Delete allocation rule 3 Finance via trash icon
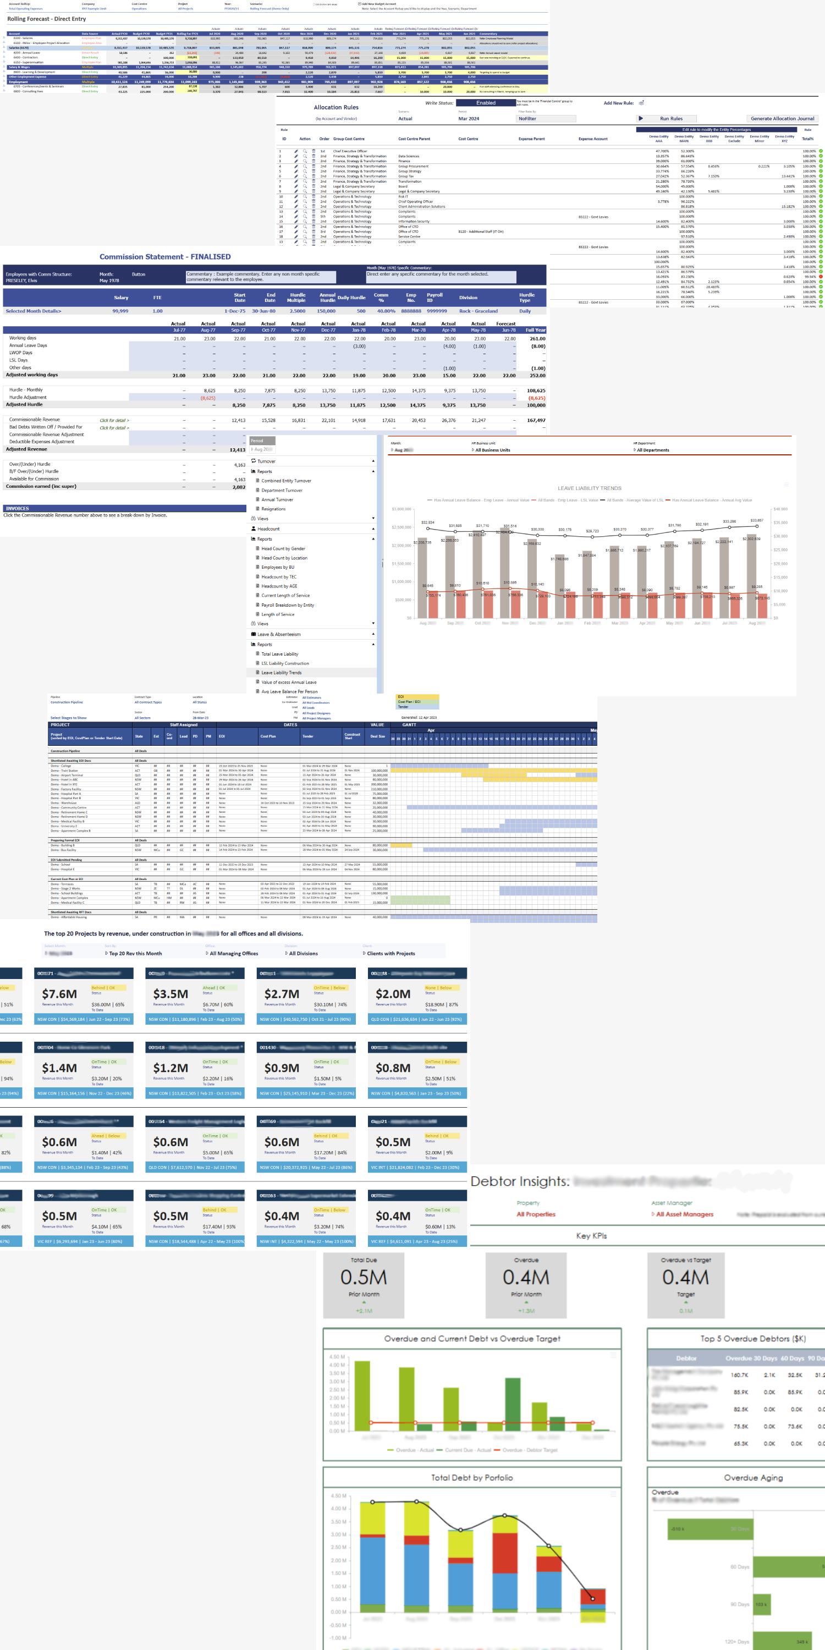Viewport: 825px width, 1650px height. (x=314, y=161)
